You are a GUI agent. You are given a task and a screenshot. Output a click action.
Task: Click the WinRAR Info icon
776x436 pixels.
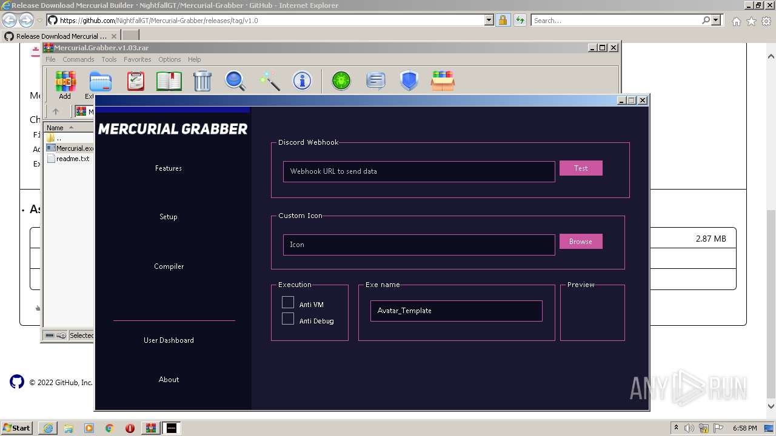pyautogui.click(x=302, y=81)
